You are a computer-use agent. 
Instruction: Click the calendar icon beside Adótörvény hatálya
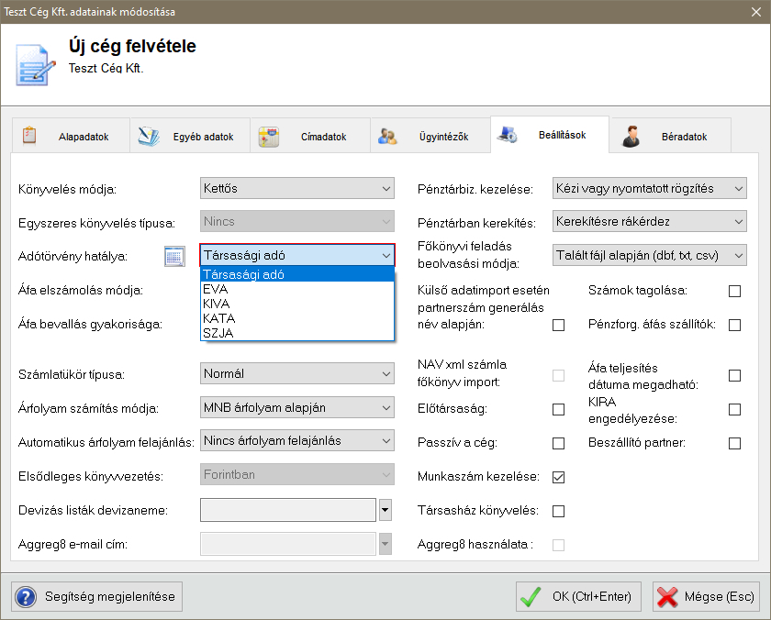(x=174, y=257)
